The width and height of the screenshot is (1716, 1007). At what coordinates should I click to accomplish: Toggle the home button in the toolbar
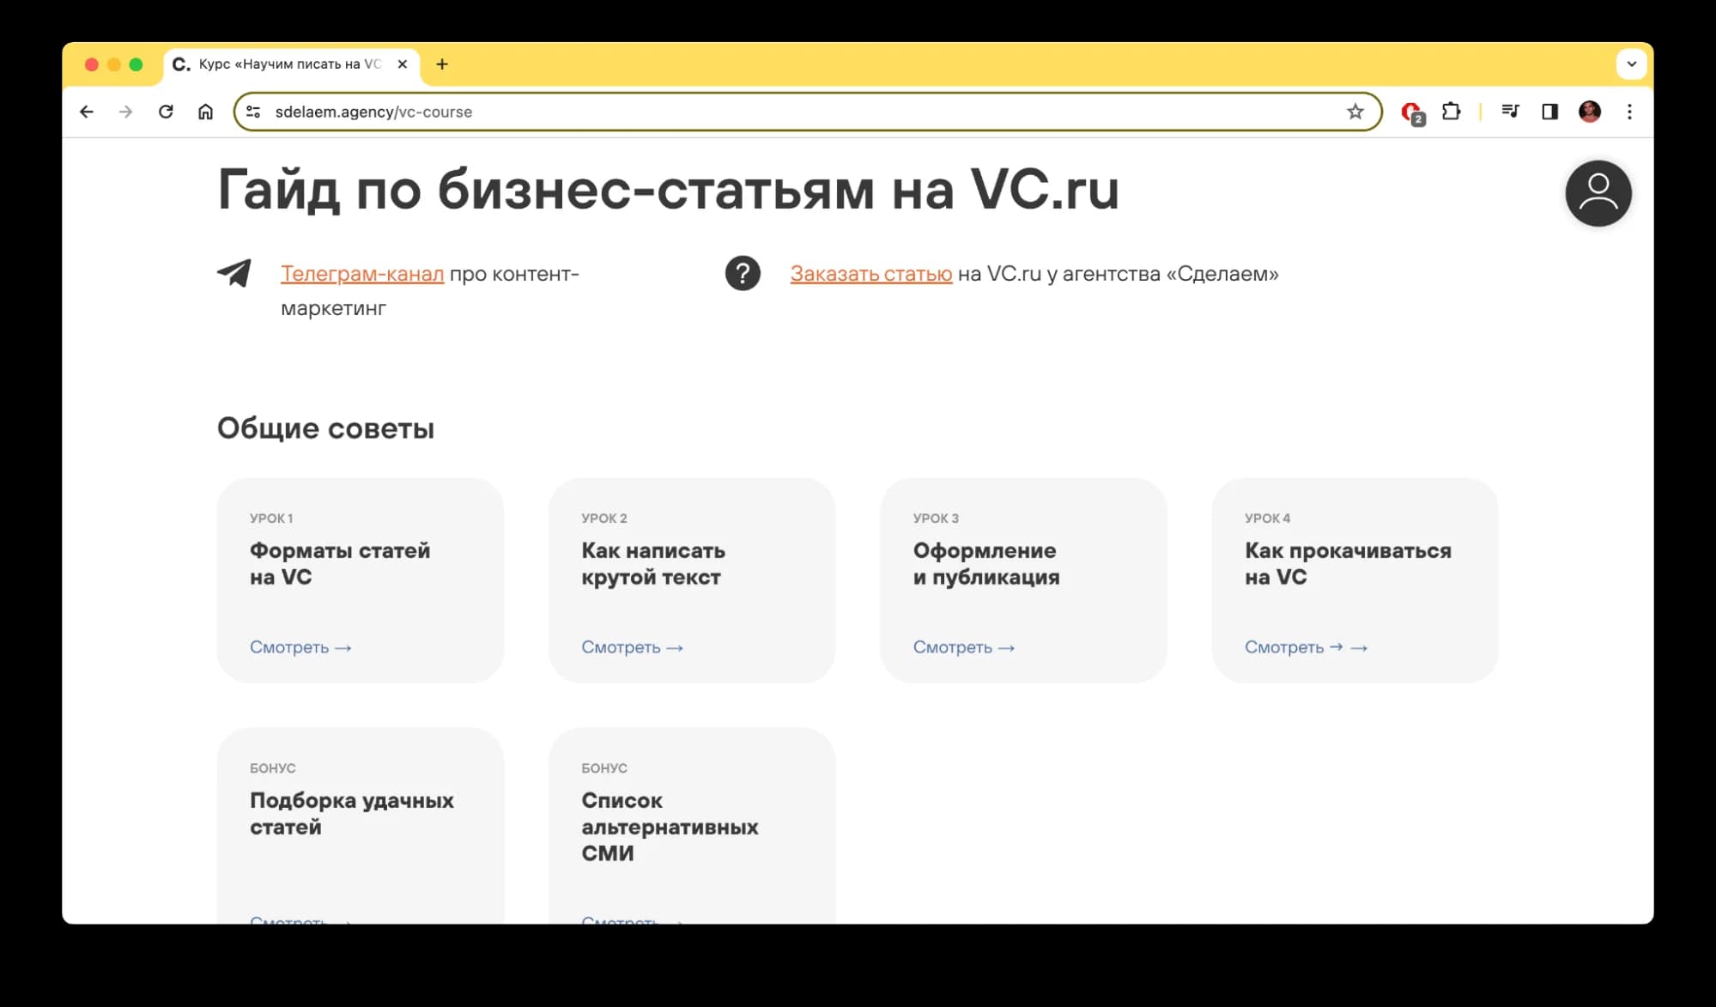pos(205,112)
